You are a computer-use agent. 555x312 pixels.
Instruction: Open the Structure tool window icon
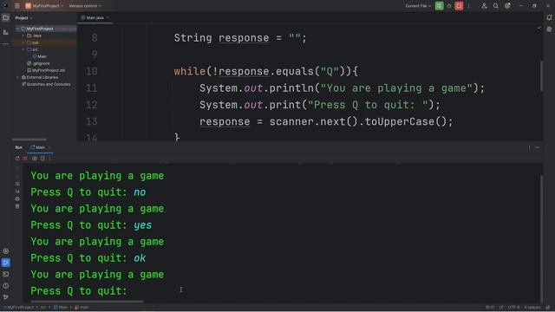point(6,32)
